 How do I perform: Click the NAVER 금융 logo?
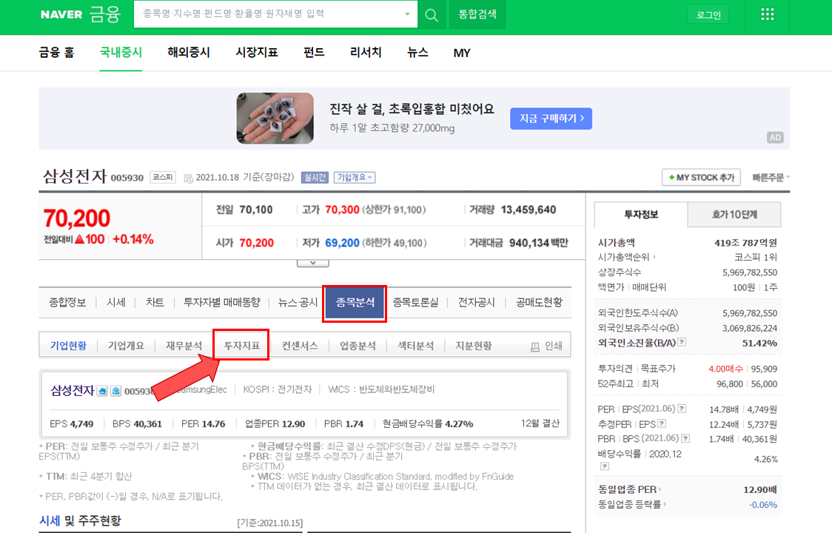81,14
